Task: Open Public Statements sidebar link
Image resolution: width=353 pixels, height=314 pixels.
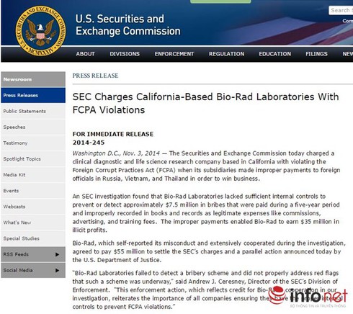Action: [x=33, y=111]
